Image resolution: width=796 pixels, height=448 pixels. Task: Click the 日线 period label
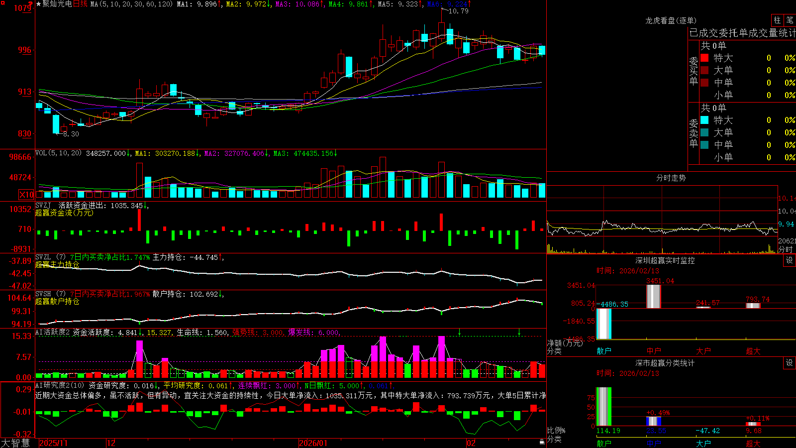tap(80, 4)
